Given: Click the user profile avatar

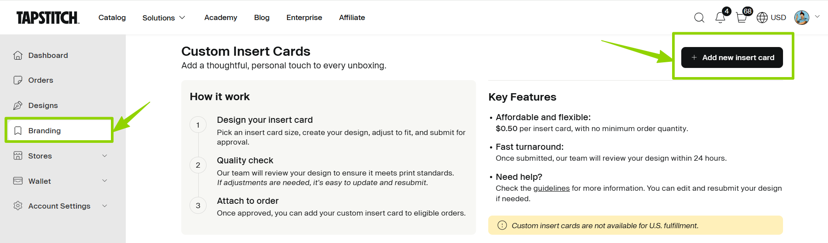Looking at the screenshot, I should [x=801, y=17].
